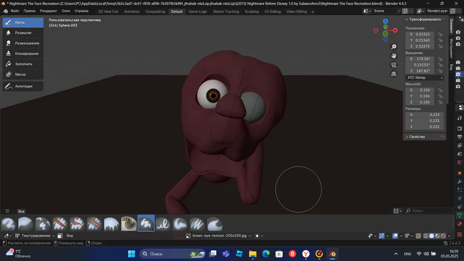Open the World properties tab
This screenshot has height=261, width=464.
click(459, 162)
